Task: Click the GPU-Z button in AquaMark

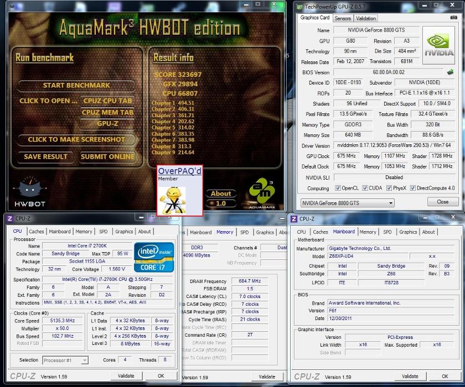Action: click(x=107, y=123)
